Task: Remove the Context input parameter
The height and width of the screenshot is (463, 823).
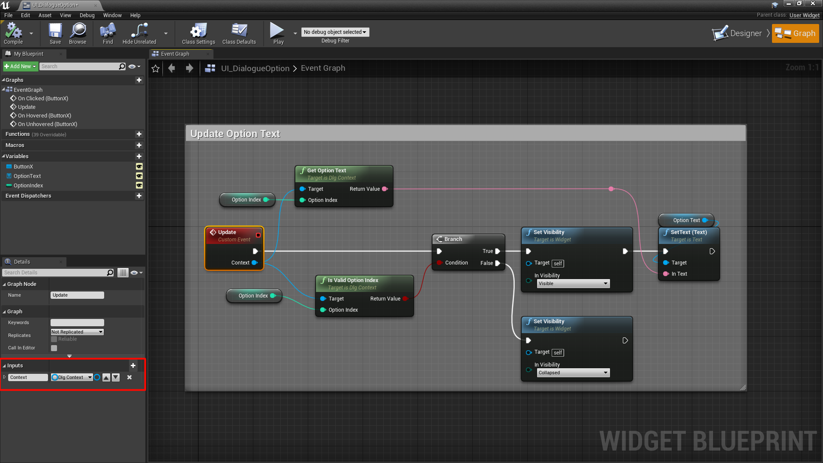Action: point(129,378)
